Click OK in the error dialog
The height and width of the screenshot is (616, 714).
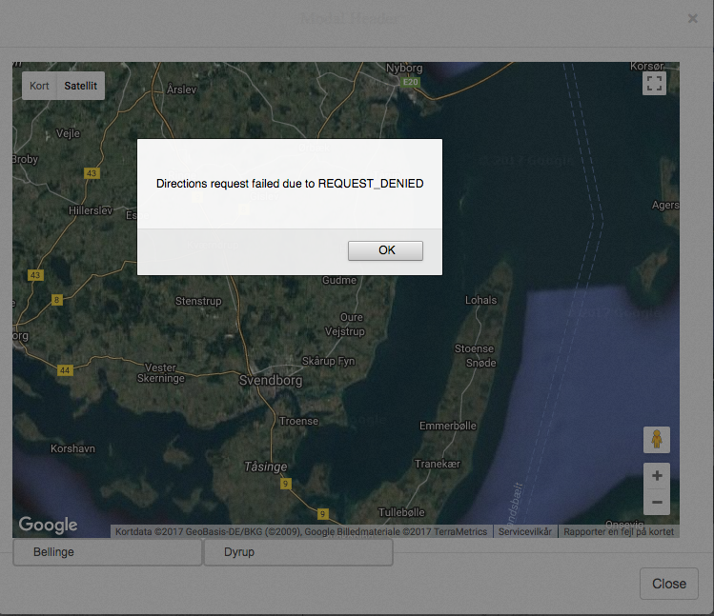point(385,250)
